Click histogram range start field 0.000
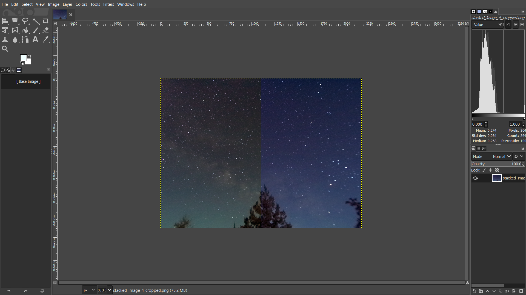Screen dimensions: 526x295 pos(478,124)
